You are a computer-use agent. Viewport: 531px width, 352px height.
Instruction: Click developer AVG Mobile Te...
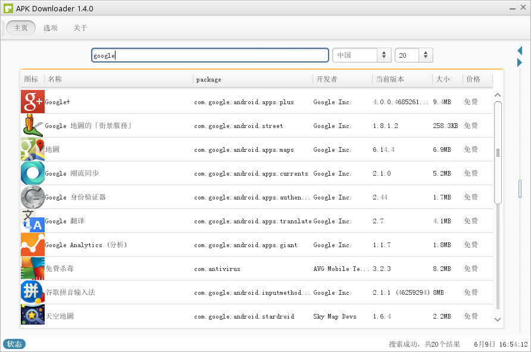tap(341, 269)
